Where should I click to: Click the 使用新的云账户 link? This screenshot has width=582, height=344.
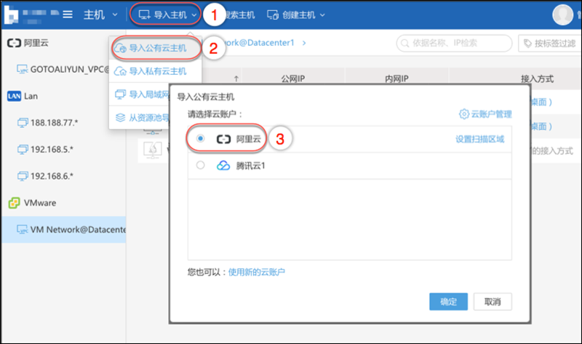click(257, 272)
